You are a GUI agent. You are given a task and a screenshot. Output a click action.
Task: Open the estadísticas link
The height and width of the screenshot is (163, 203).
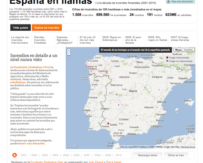(x=18, y=82)
